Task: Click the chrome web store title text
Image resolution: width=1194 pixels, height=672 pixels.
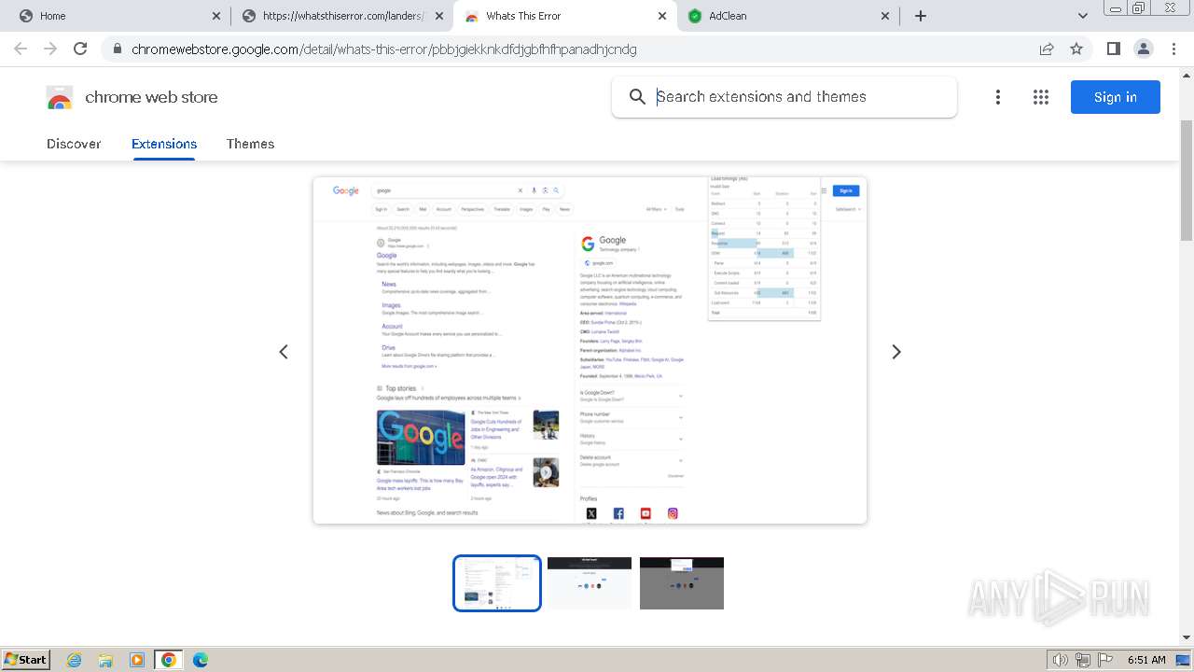Action: (x=151, y=97)
